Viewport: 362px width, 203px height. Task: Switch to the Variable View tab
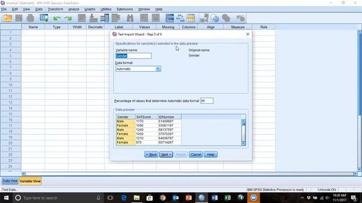click(x=30, y=181)
